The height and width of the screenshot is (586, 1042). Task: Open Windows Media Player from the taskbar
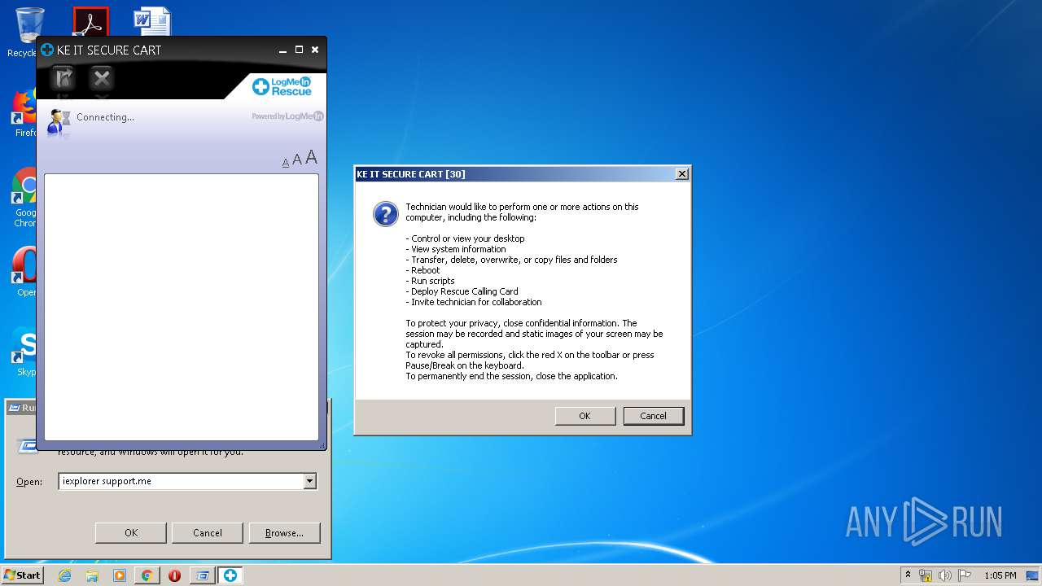click(120, 575)
